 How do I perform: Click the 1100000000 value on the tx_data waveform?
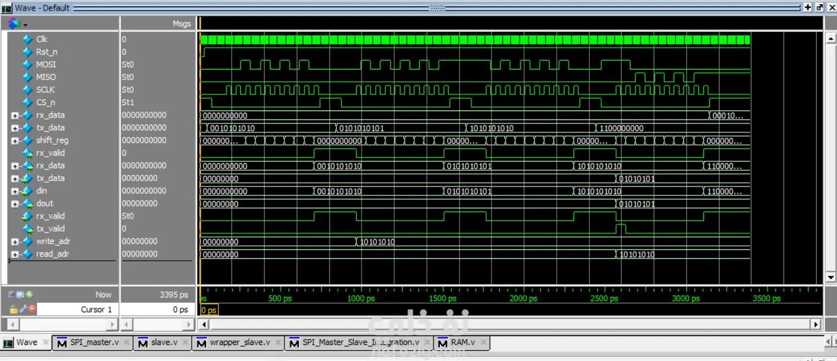[x=622, y=128]
